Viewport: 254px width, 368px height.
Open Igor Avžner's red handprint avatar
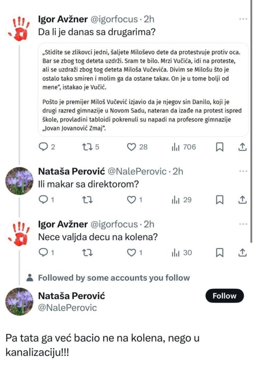click(19, 29)
